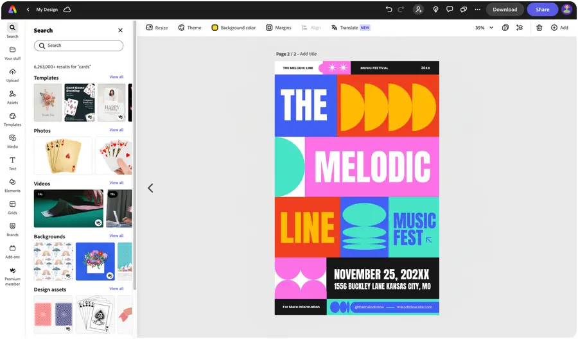Viewport: 578px width, 339px height.
Task: Open comments speech bubble icon
Action: (x=450, y=10)
